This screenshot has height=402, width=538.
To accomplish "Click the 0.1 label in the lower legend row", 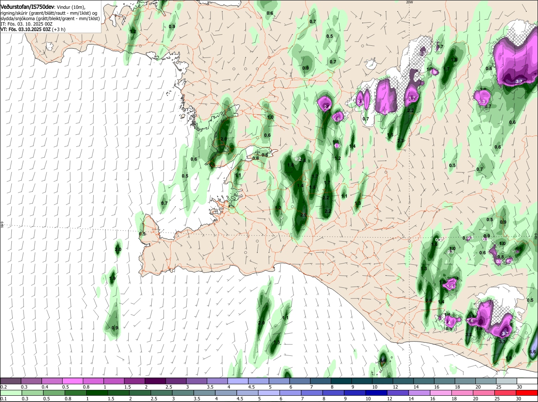I will pyautogui.click(x=3, y=399).
